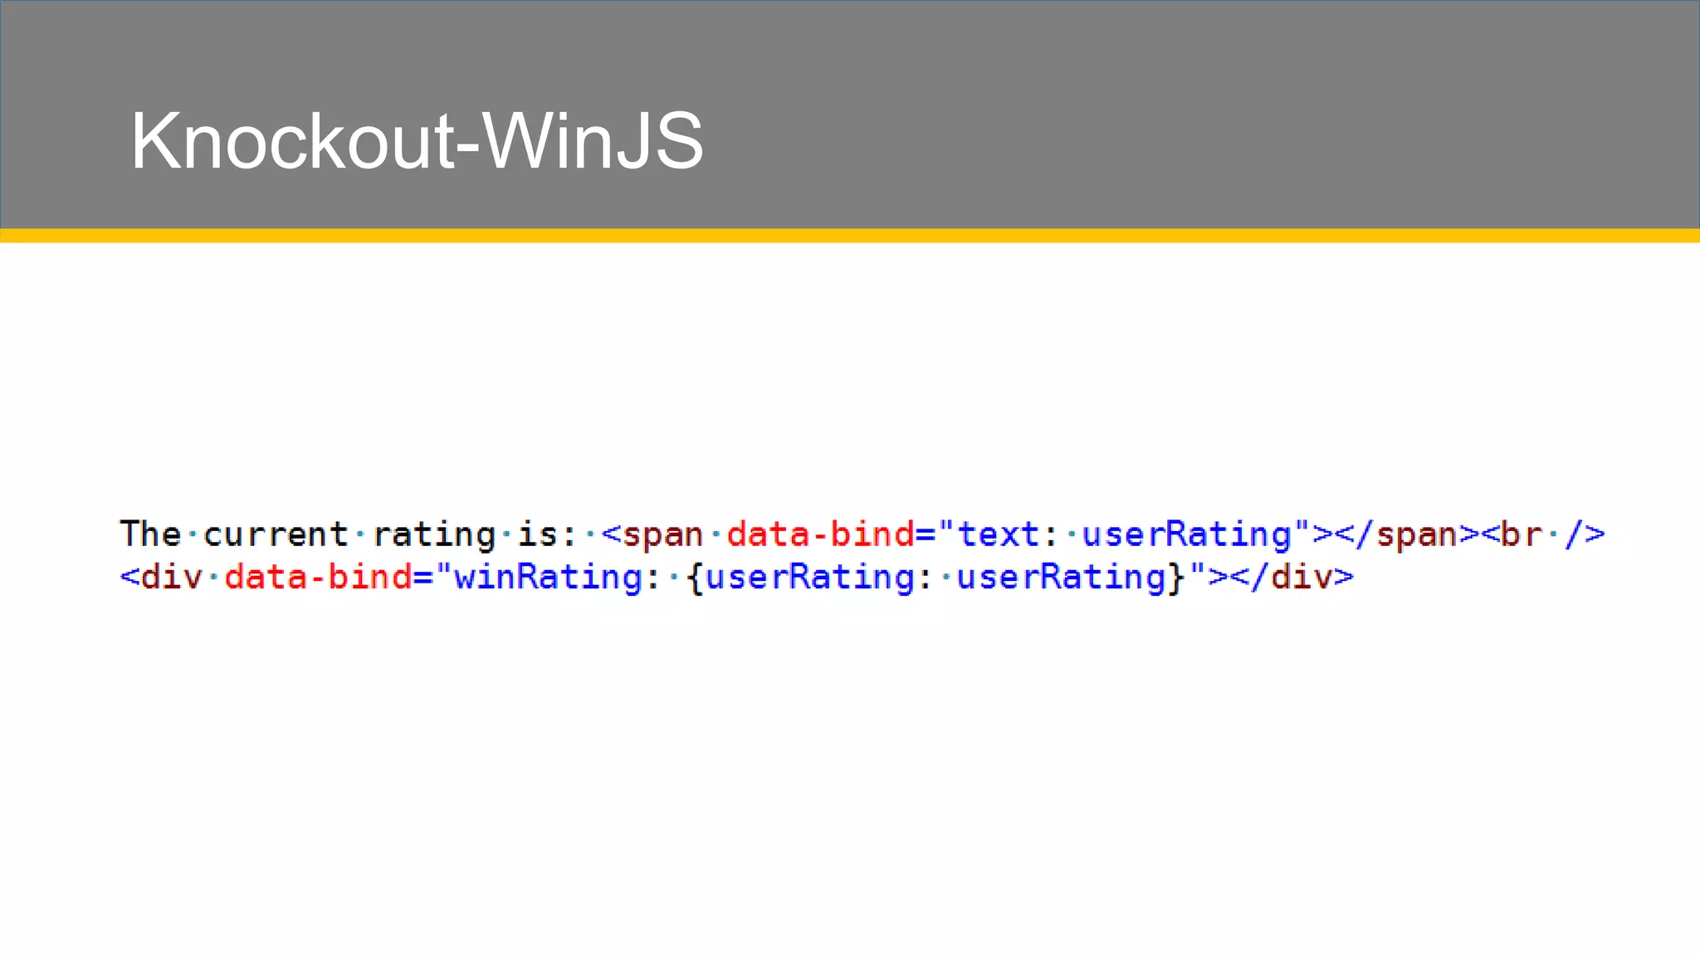Screen dimensions: 1700x956
Task: Click the opening "<div" tag in the code
Action: click(162, 577)
